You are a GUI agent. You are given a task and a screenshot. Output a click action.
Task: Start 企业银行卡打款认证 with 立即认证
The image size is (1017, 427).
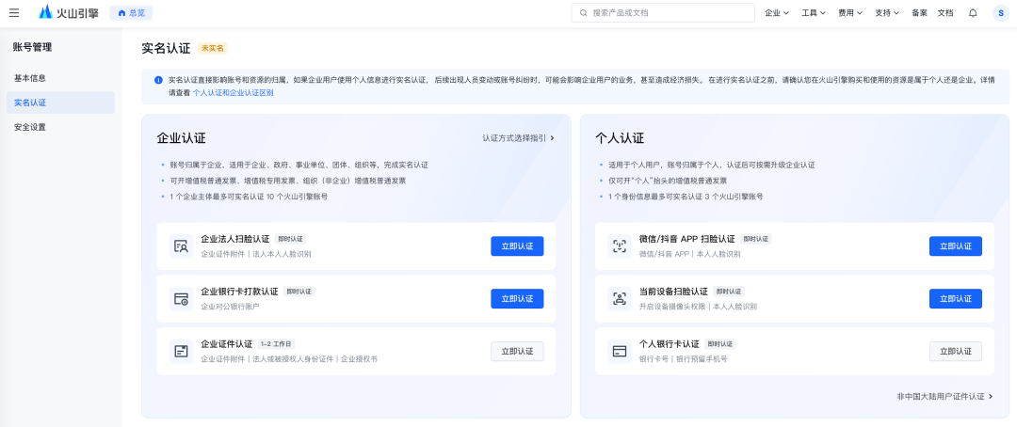point(517,299)
